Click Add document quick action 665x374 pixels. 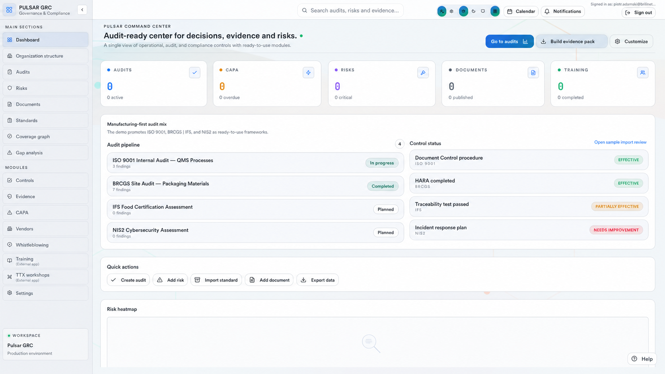click(269, 280)
